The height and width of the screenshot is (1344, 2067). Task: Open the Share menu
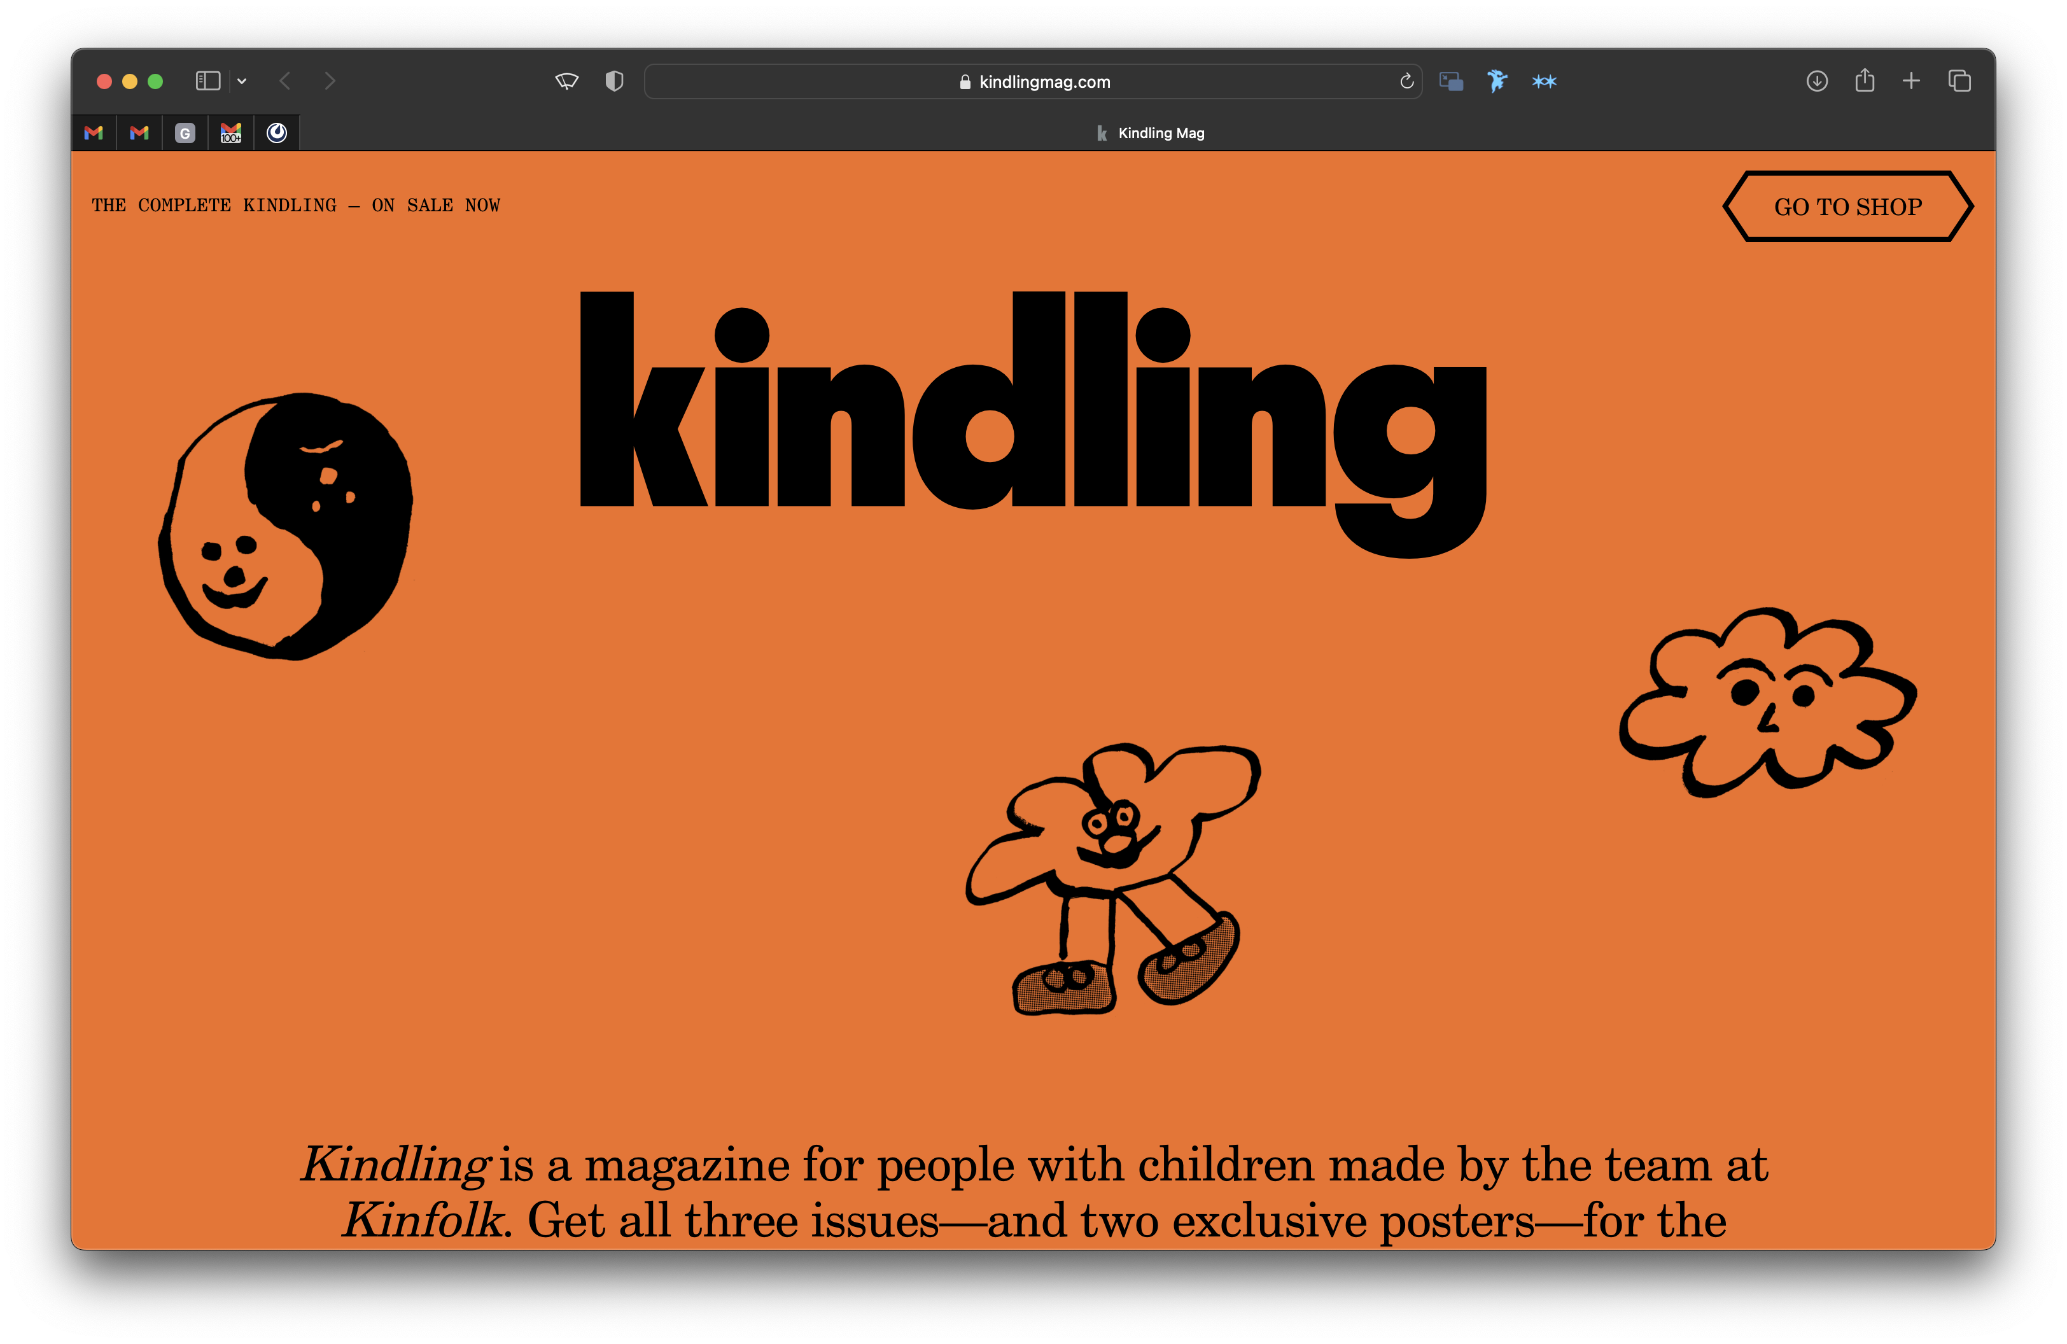point(1865,81)
